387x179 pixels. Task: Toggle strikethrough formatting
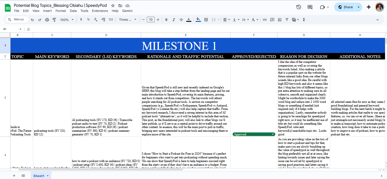(x=181, y=20)
